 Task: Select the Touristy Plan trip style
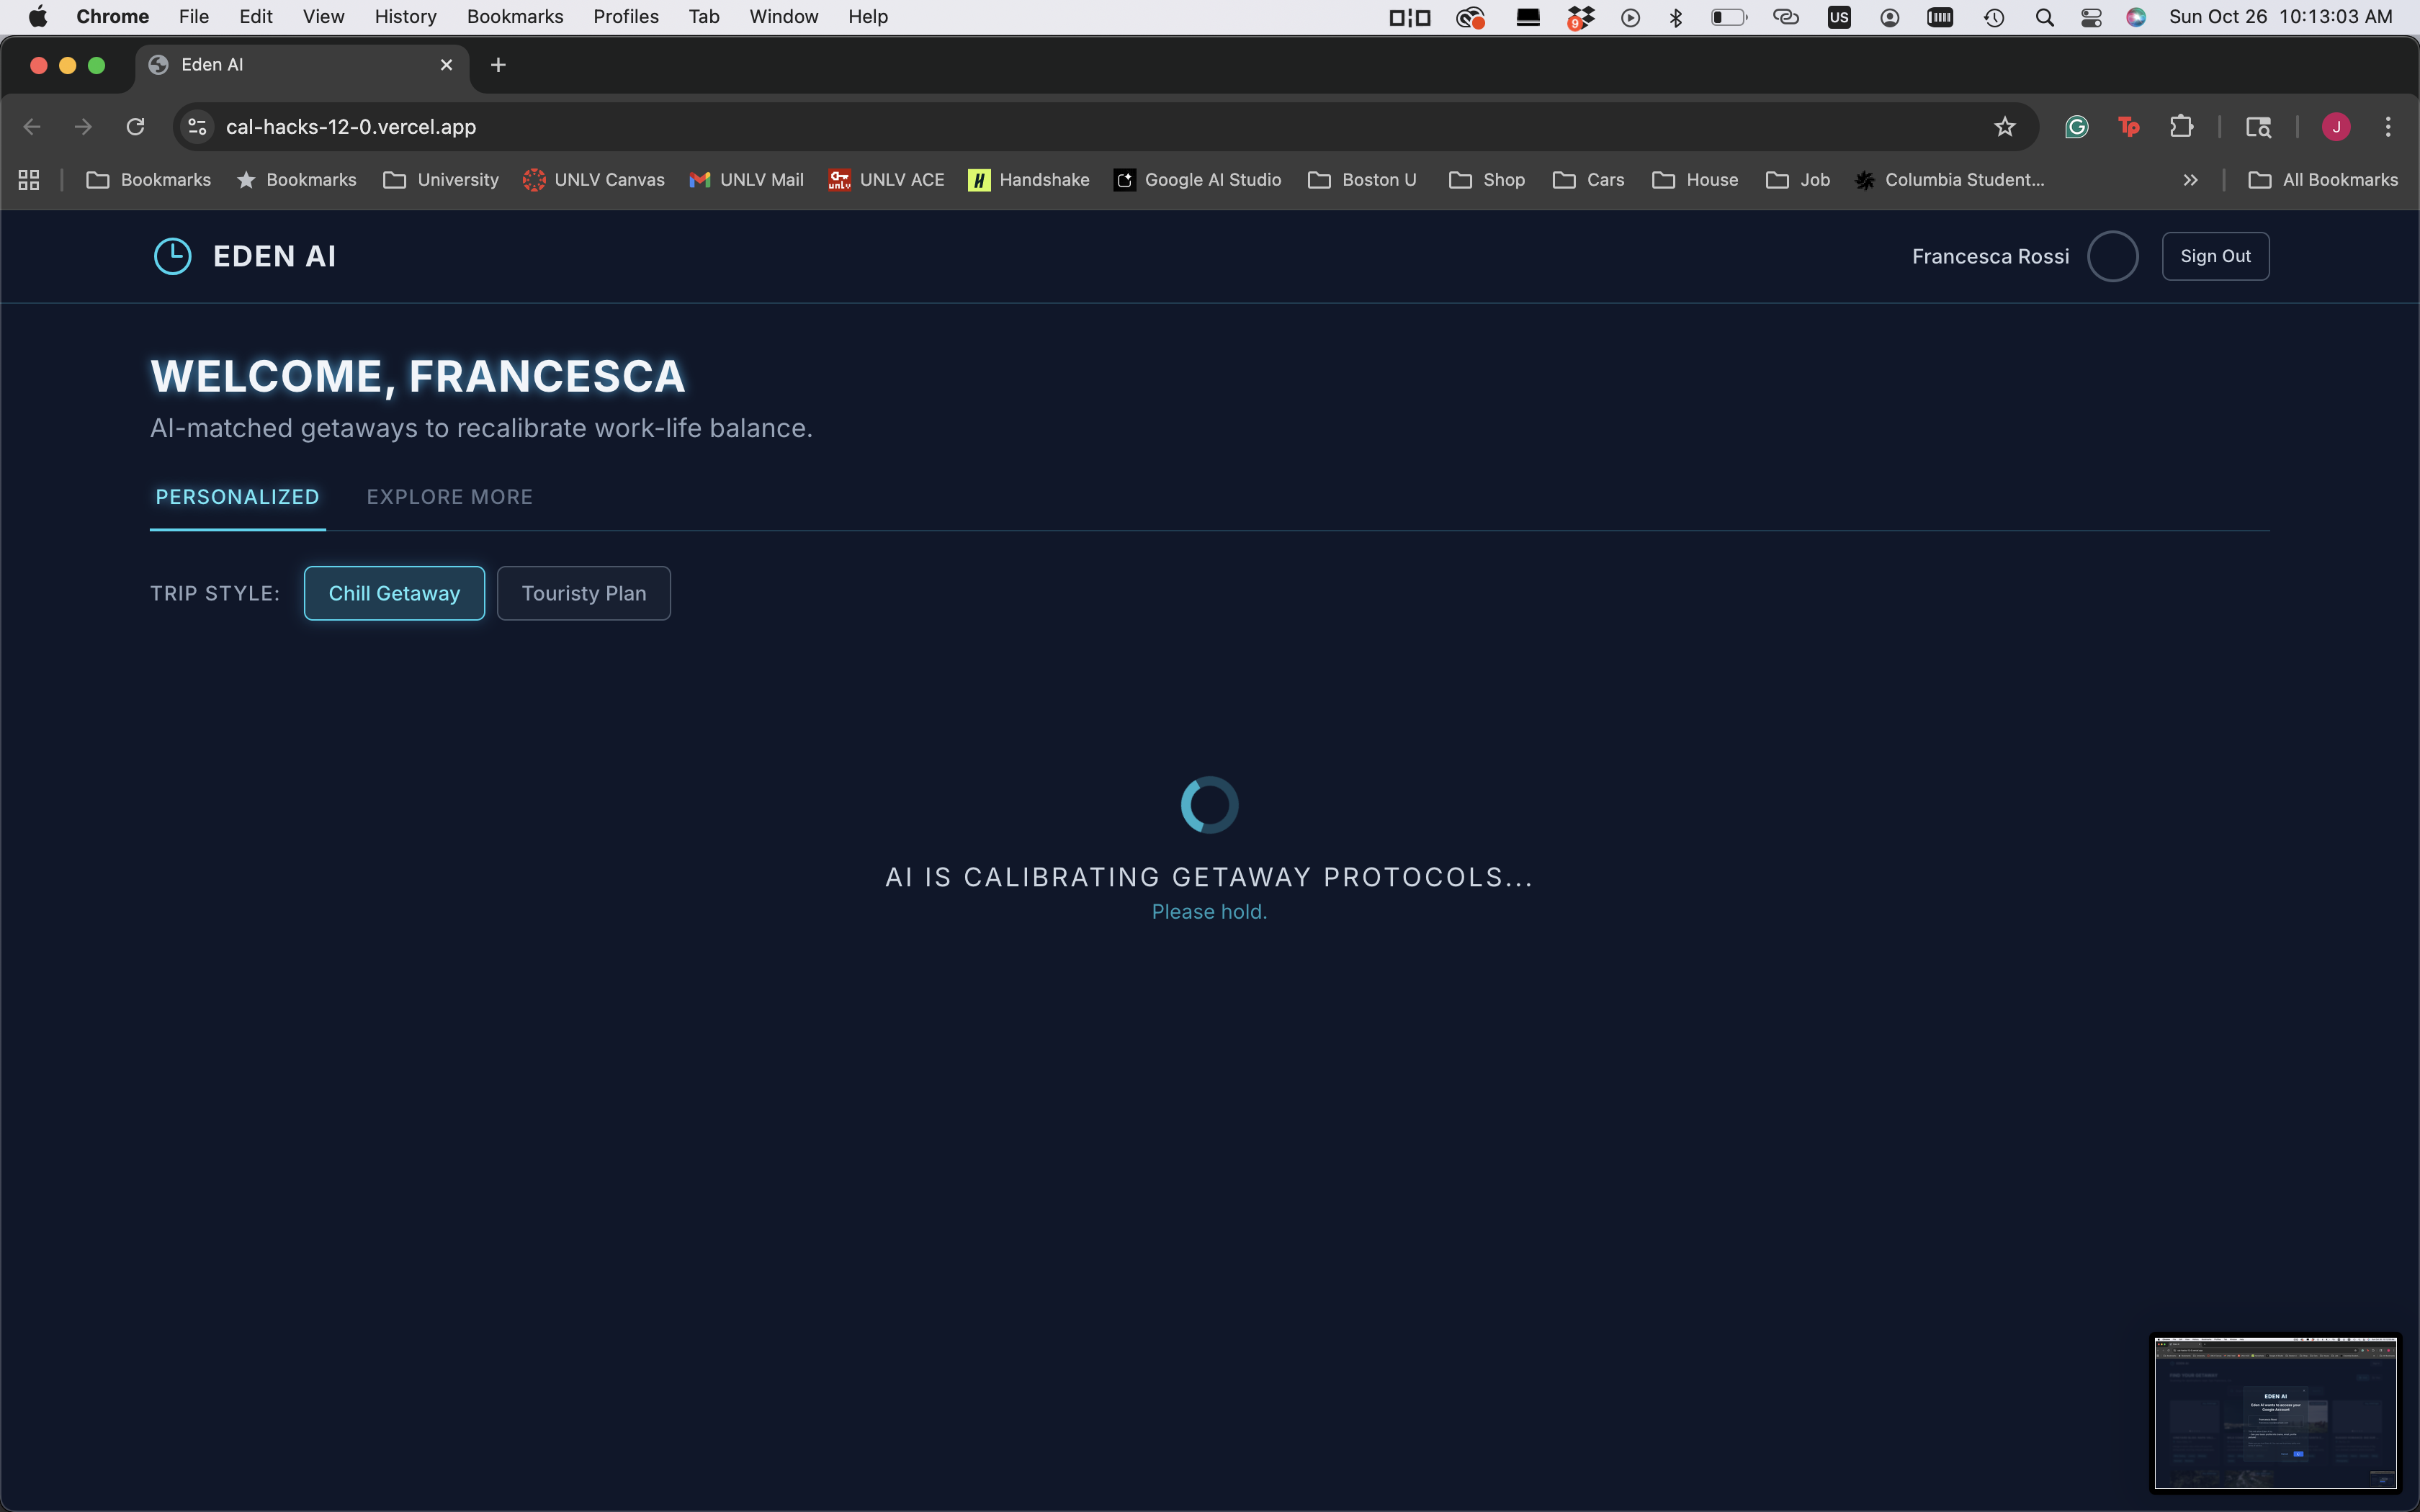click(x=584, y=593)
